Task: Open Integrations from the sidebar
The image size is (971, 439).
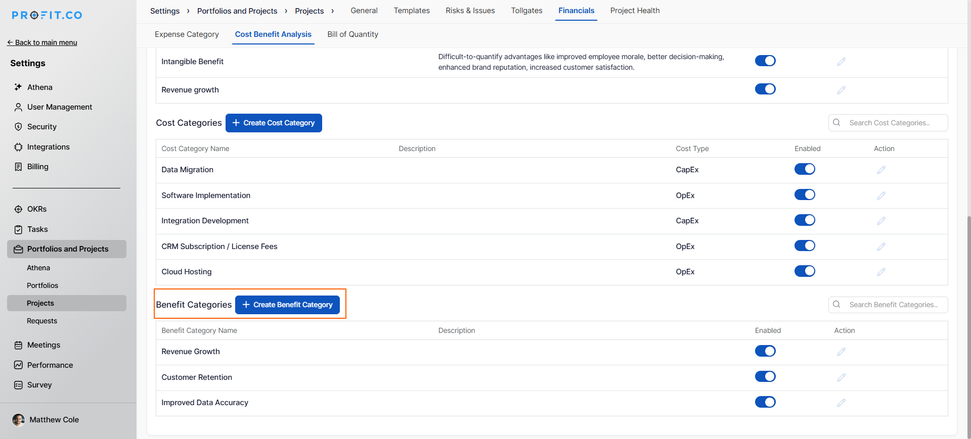Action: coord(48,147)
